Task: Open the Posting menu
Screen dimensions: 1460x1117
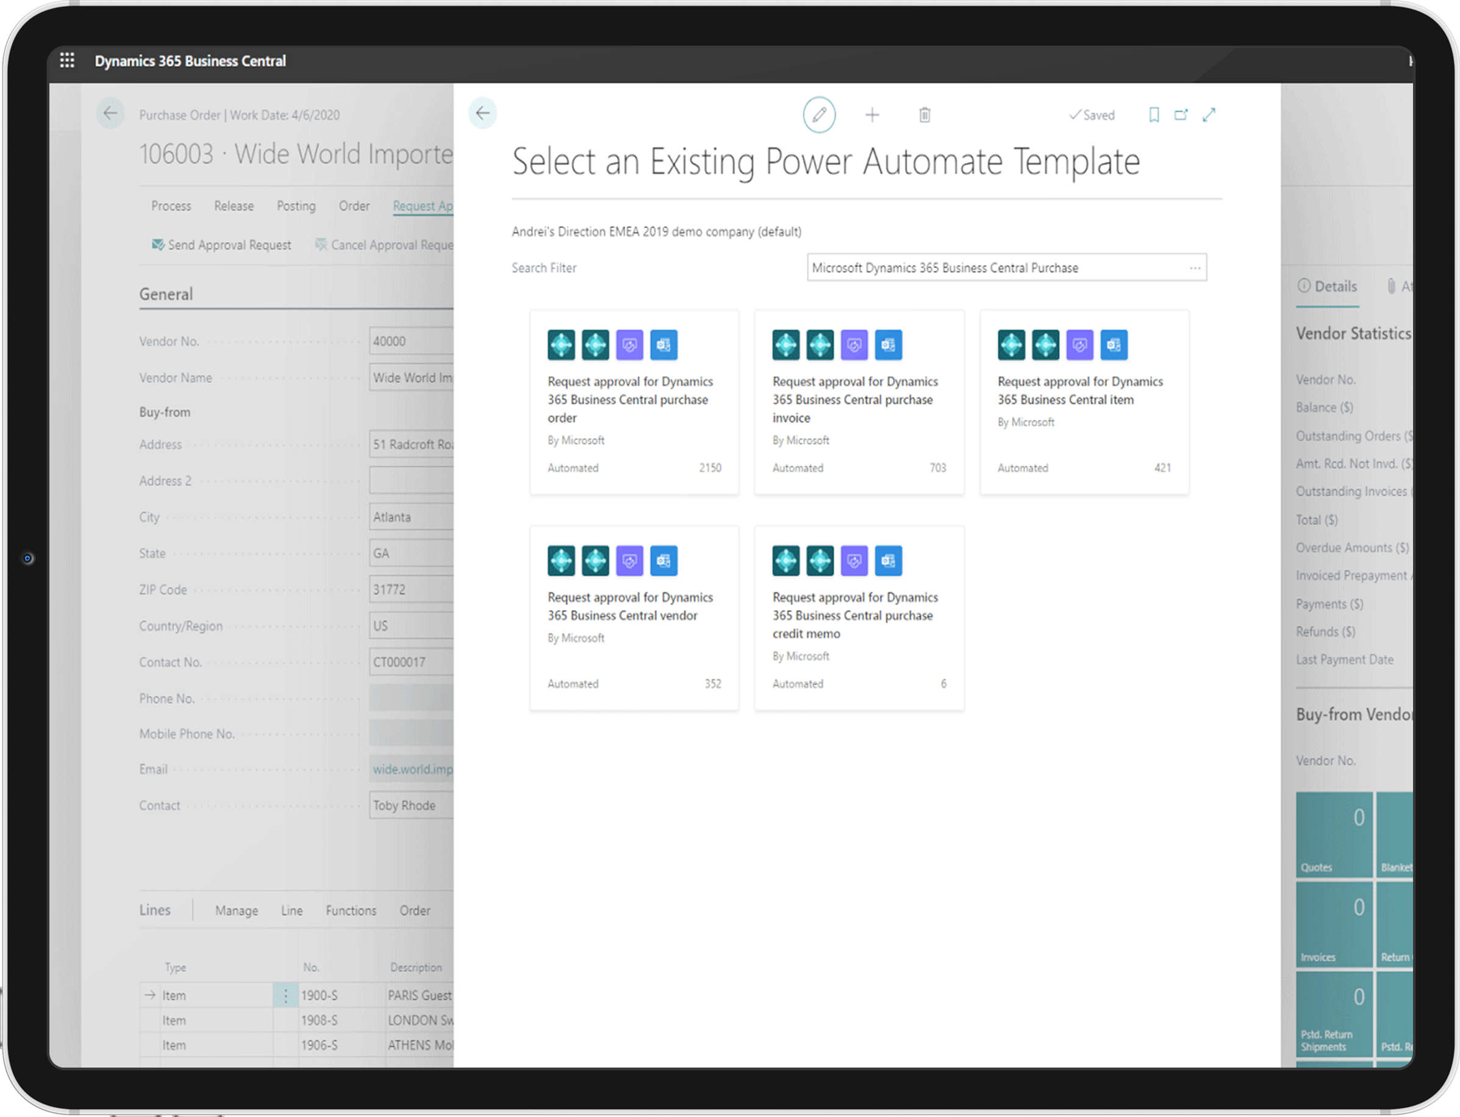Action: pos(296,206)
